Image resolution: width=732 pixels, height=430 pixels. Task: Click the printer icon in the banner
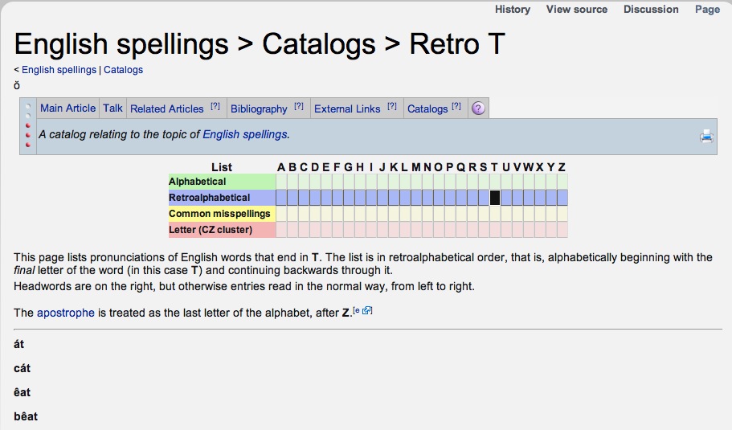tap(706, 137)
